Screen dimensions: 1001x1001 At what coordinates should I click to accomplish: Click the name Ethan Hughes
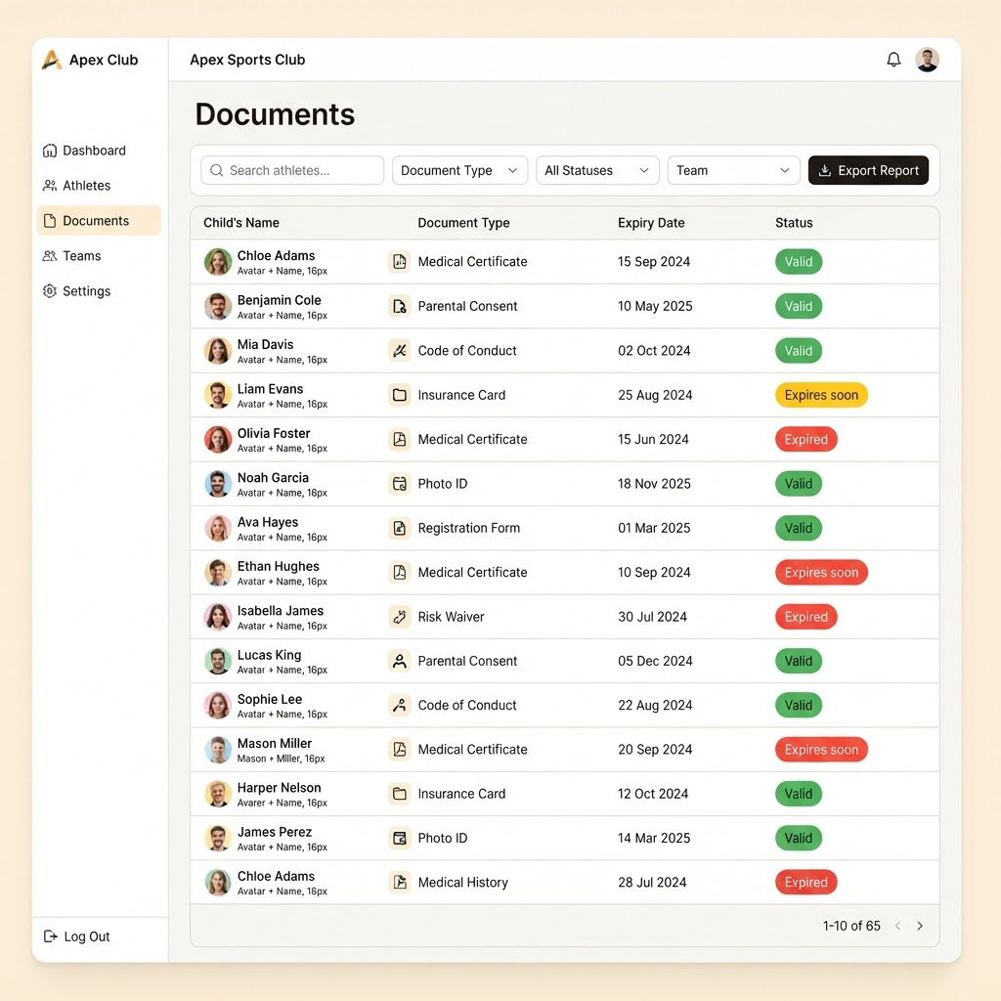pyautogui.click(x=279, y=566)
